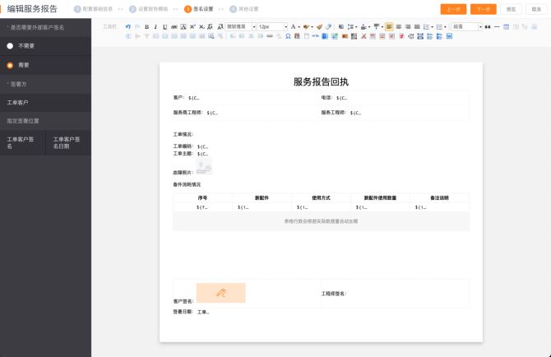The image size is (551, 357).
Task: Click the 上一步 button
Action: (x=453, y=9)
